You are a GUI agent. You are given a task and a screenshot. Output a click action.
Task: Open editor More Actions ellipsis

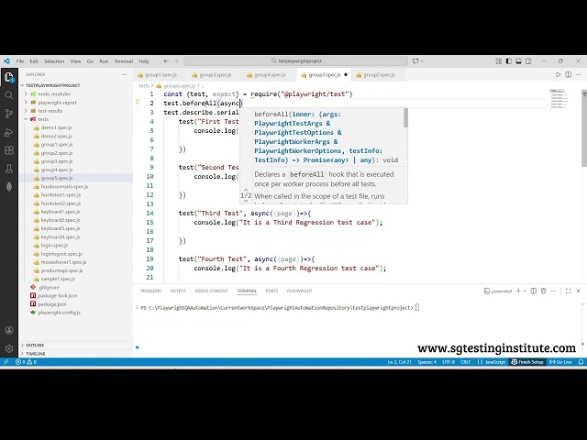pyautogui.click(x=579, y=75)
